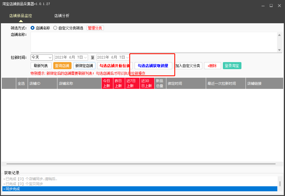Viewport: 285px width, 196px height.
Task: Select log line 已完成【0】个店铺同步..请稍后..
Action: [140, 179]
